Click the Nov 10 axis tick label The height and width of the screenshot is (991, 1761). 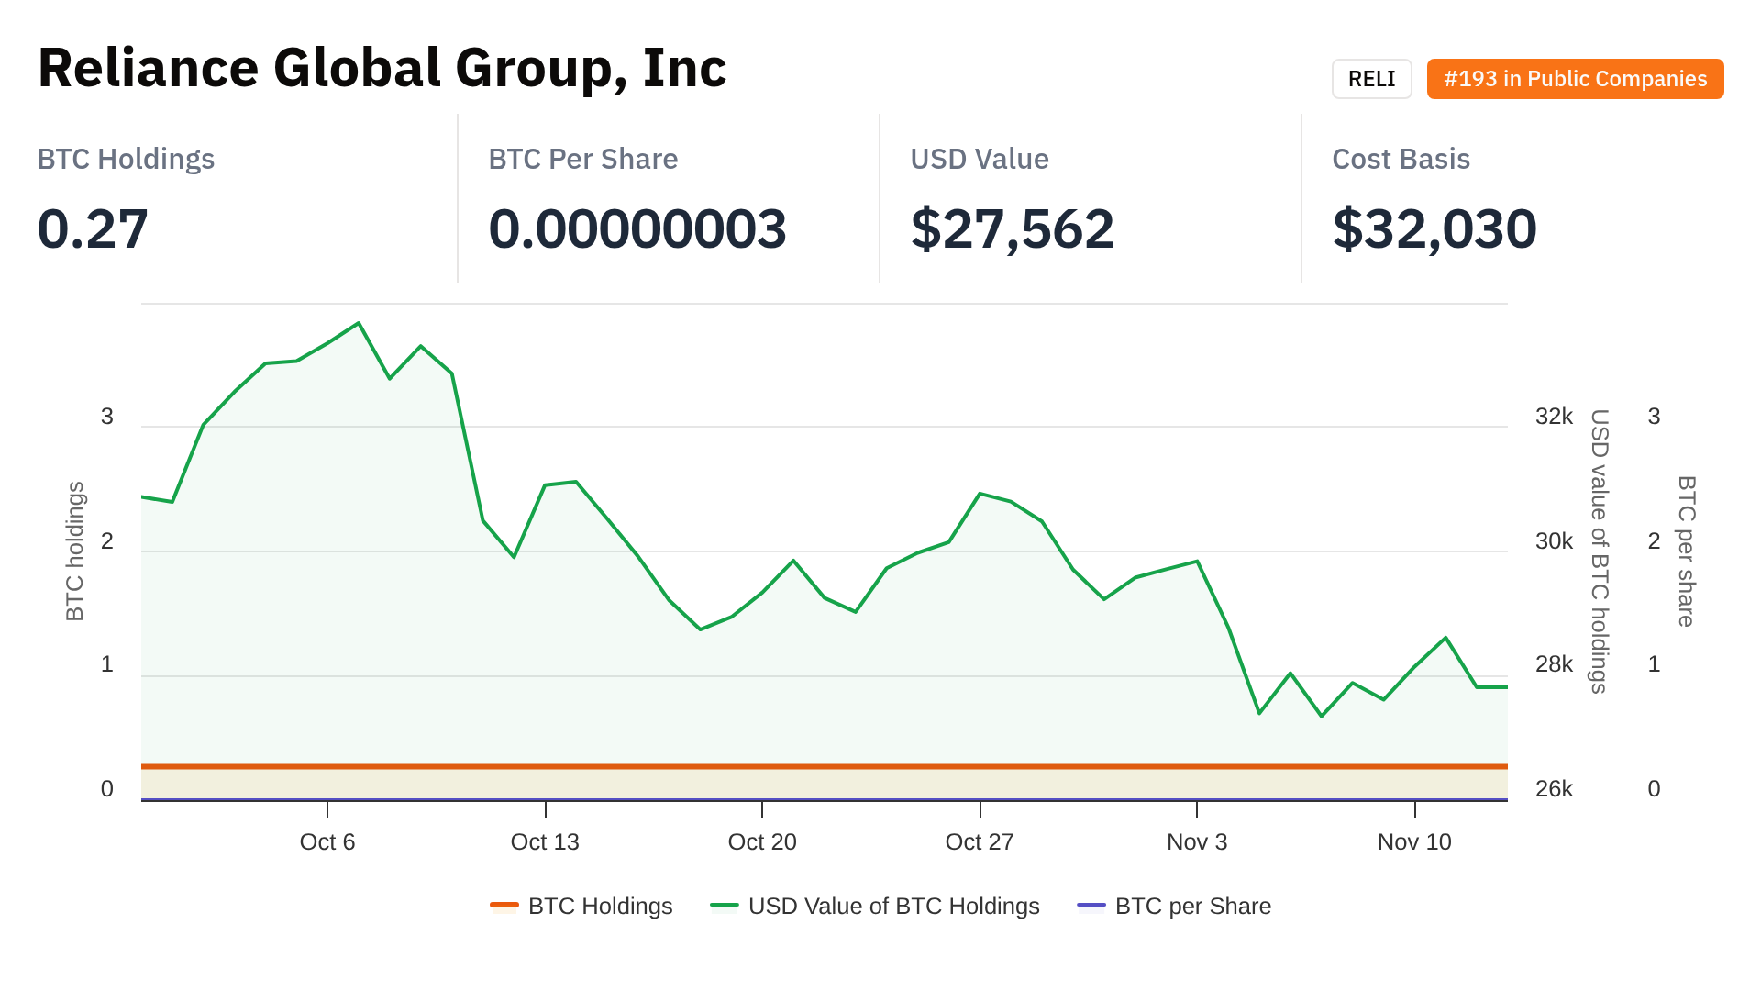1414,841
